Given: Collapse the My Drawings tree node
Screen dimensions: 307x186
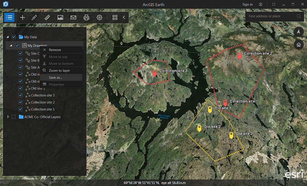Looking at the screenshot, I should point(11,45).
